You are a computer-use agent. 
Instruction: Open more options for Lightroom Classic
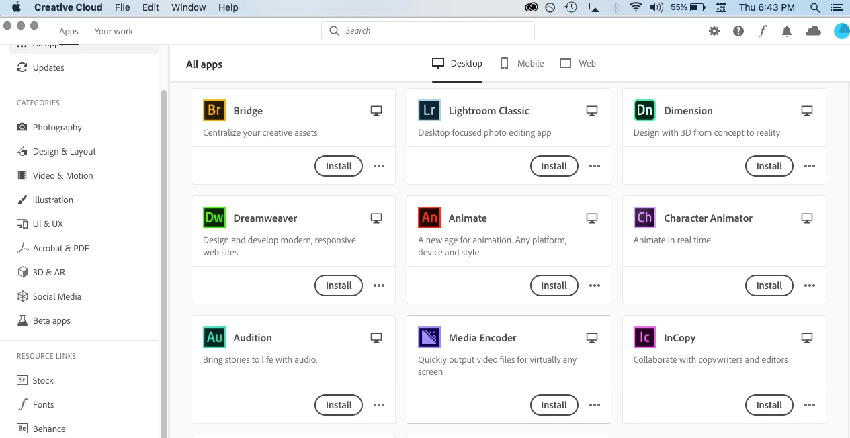click(x=595, y=166)
